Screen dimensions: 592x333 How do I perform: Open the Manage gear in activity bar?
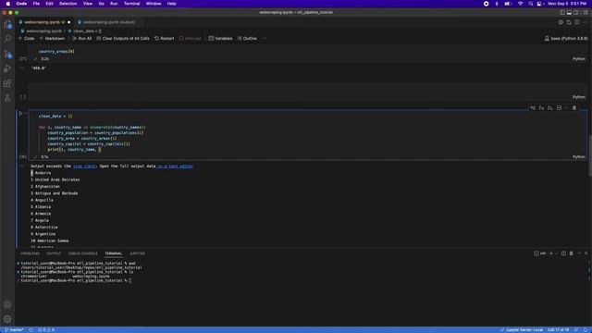pyautogui.click(x=7, y=319)
